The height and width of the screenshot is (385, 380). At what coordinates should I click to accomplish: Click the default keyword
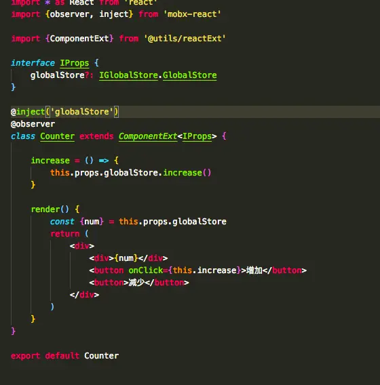click(62, 356)
